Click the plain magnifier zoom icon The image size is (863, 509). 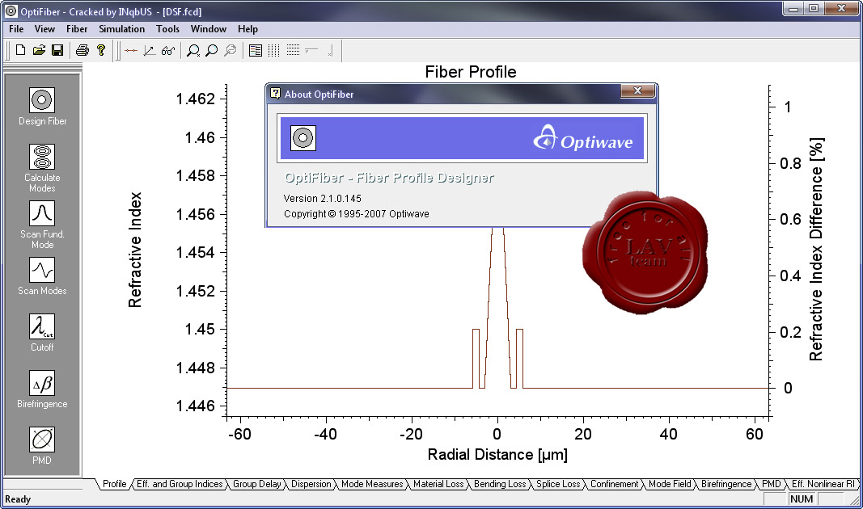[x=211, y=51]
